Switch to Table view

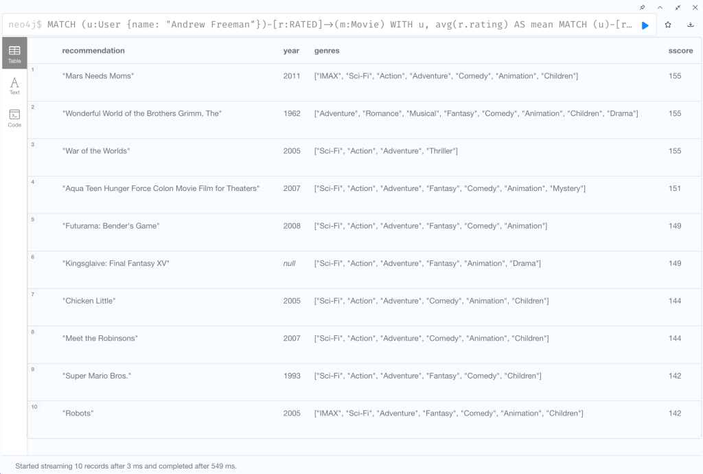14,54
